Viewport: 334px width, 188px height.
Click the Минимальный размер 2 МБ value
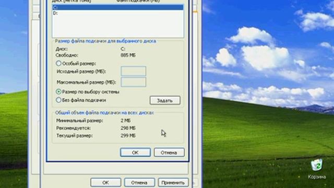126,121
